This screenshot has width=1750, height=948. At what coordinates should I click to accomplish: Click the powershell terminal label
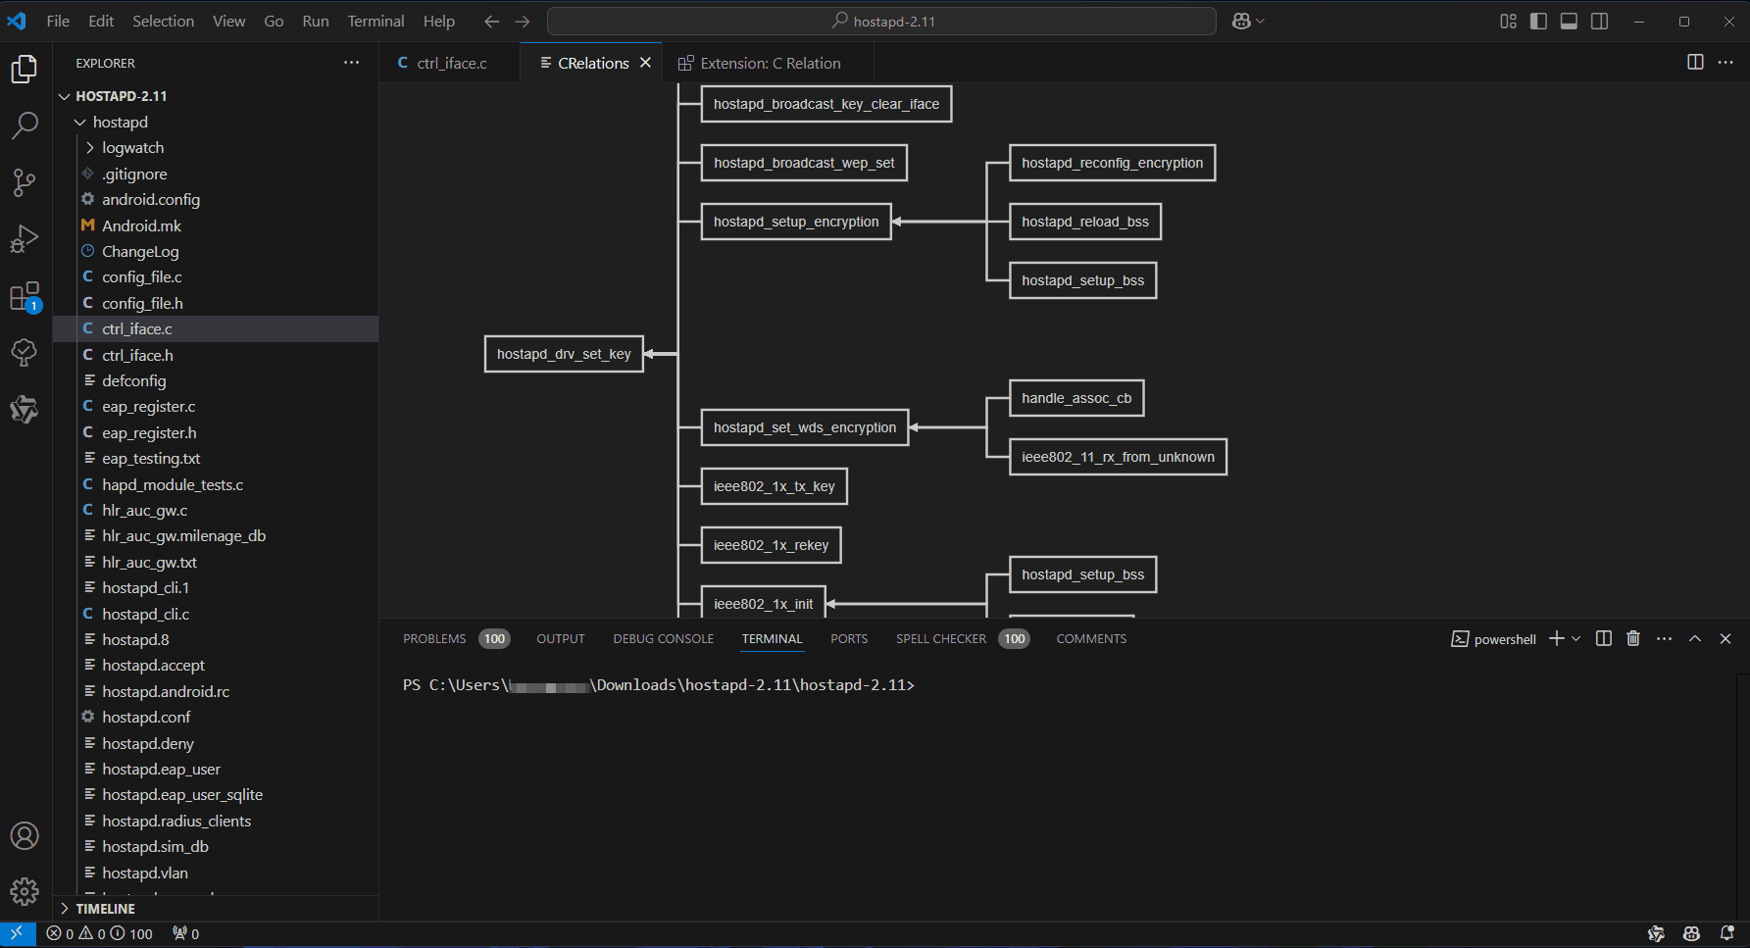(x=1494, y=639)
